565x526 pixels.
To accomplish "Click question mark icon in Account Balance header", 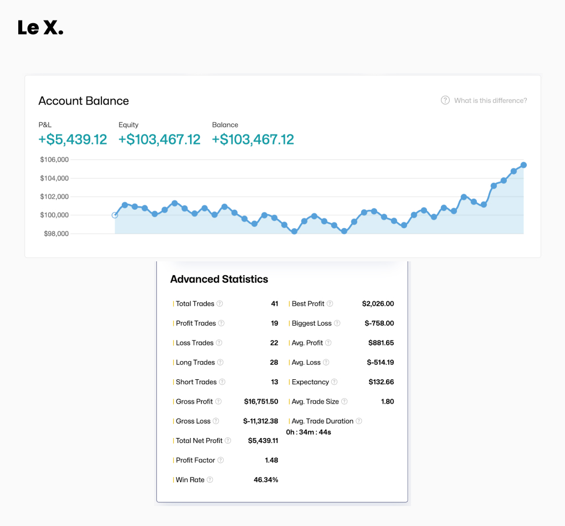I will pos(445,100).
